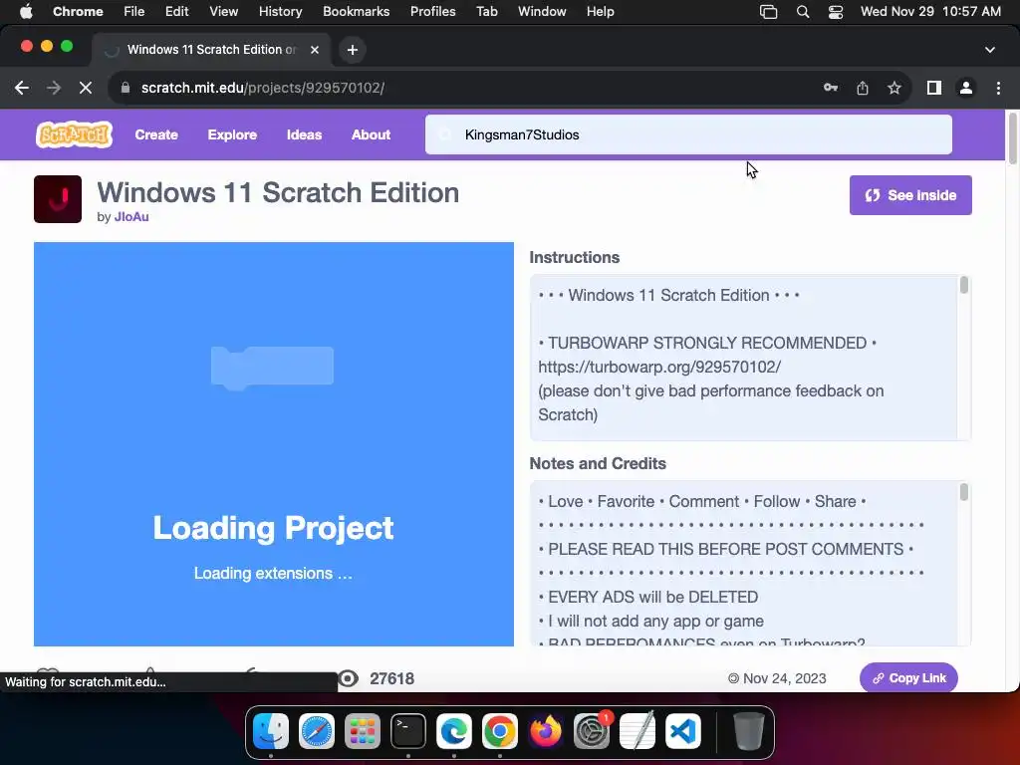Visit the JloAu author profile link

(x=131, y=217)
